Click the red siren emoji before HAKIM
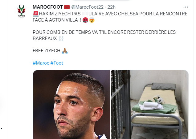Screen dimensions: 196x139 [x=36, y=14]
